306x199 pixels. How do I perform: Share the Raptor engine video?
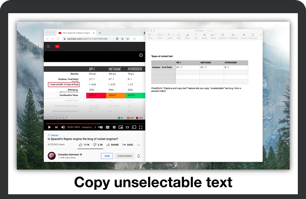(113, 145)
